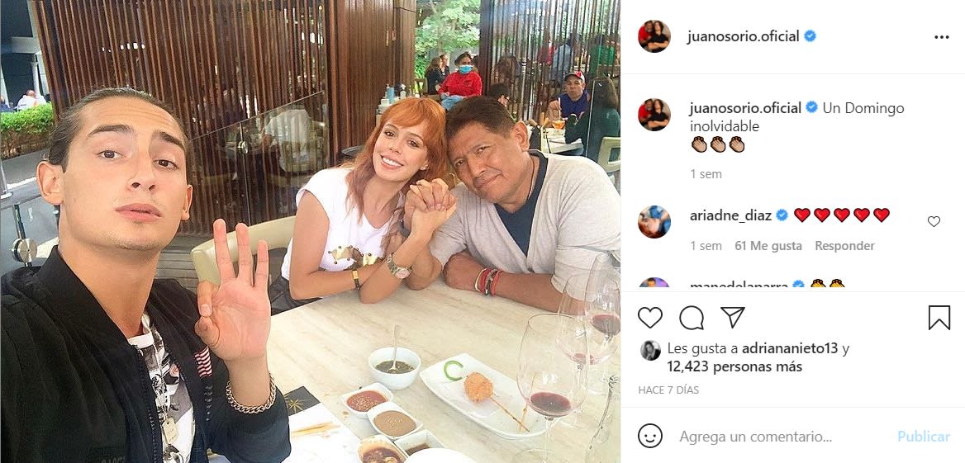The width and height of the screenshot is (965, 463).
Task: Open juanosorio.oficial avatar beside the caption
Action: click(654, 115)
